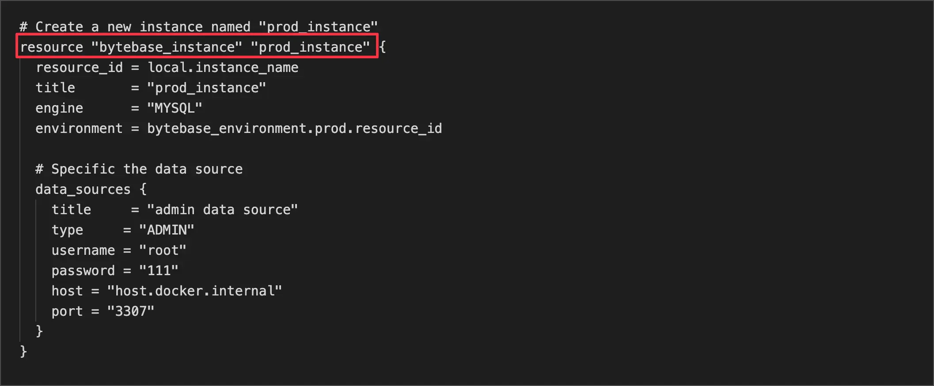This screenshot has width=934, height=386.
Task: Click the "ADMIN" type value
Action: 167,230
